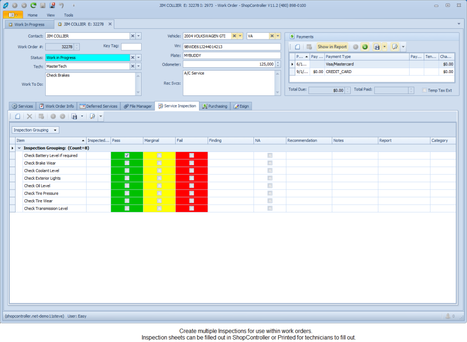Screen dimensions: 467x342
Task: Click the Show in Report button
Action: (332, 46)
